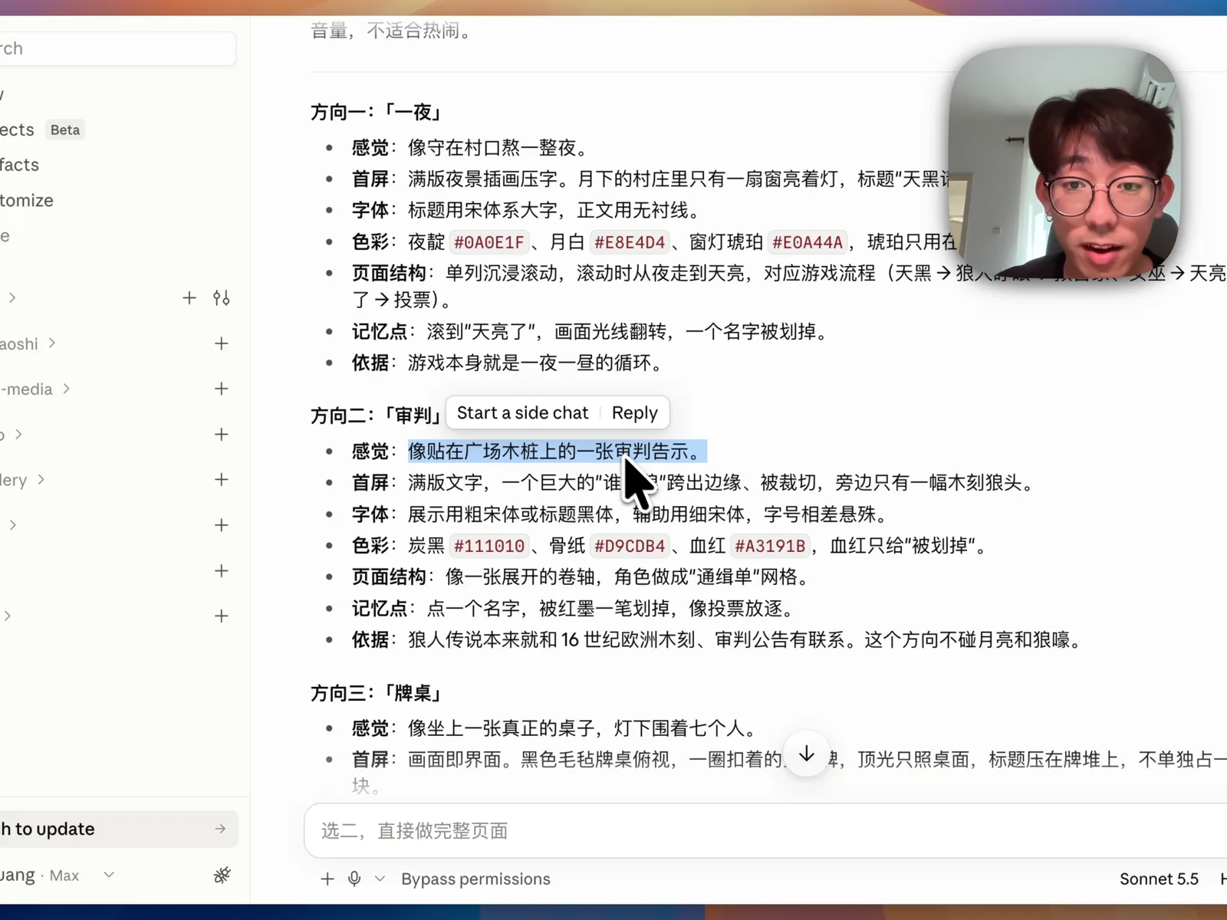The image size is (1227, 920).
Task: Click the plus icon in the lery row
Action: tap(222, 479)
